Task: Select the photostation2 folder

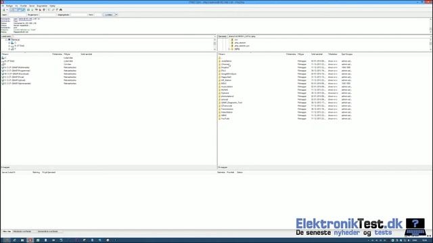Action: [227, 97]
